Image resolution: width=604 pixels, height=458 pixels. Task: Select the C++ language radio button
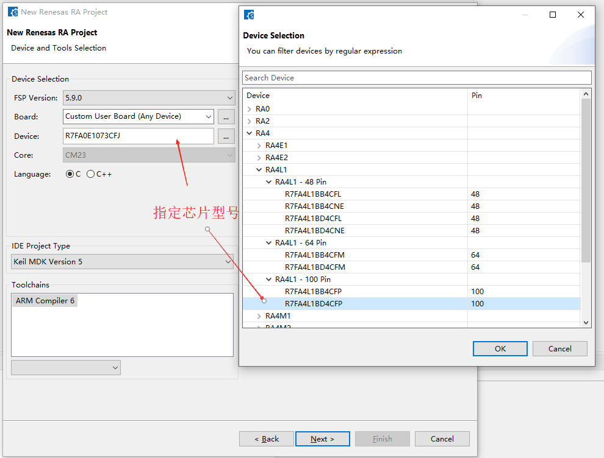point(90,174)
